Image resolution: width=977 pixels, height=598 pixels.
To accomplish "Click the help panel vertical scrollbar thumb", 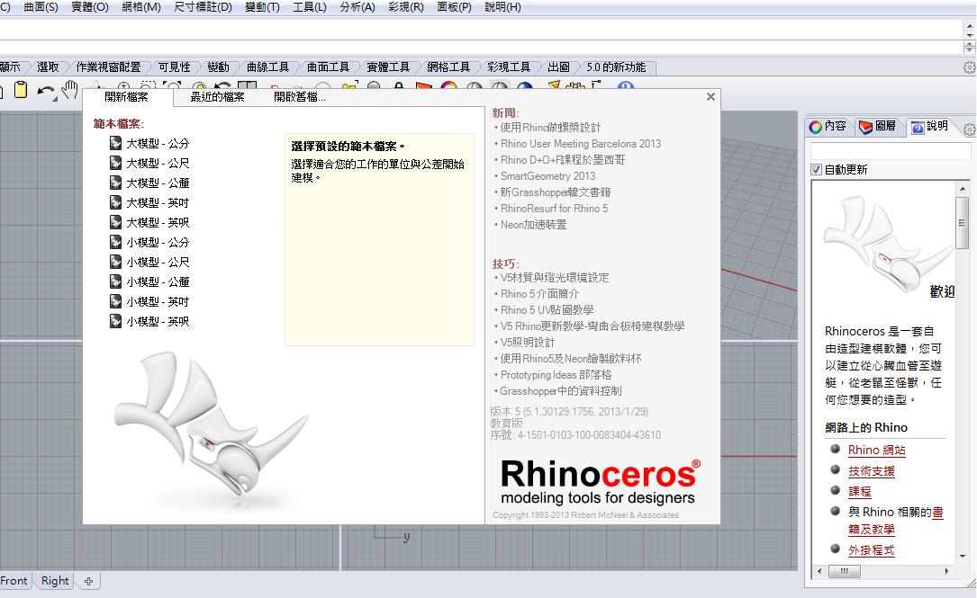I will (962, 222).
